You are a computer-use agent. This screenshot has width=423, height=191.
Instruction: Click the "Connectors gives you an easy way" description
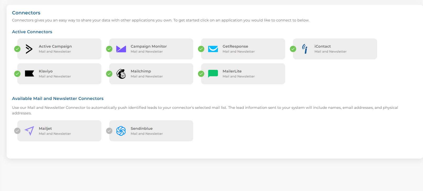161,20
